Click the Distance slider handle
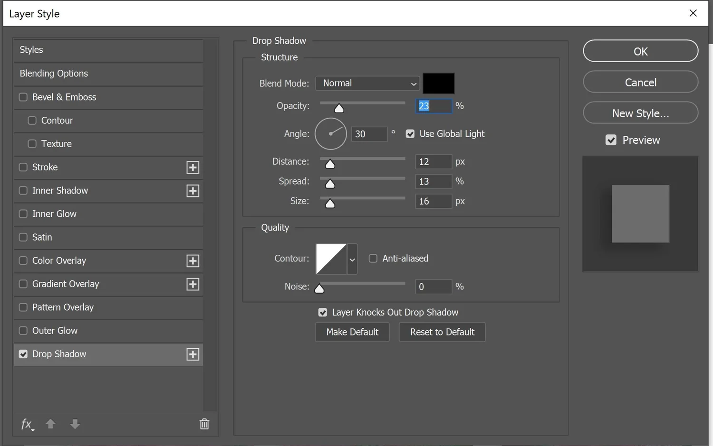This screenshot has height=446, width=713. [330, 164]
